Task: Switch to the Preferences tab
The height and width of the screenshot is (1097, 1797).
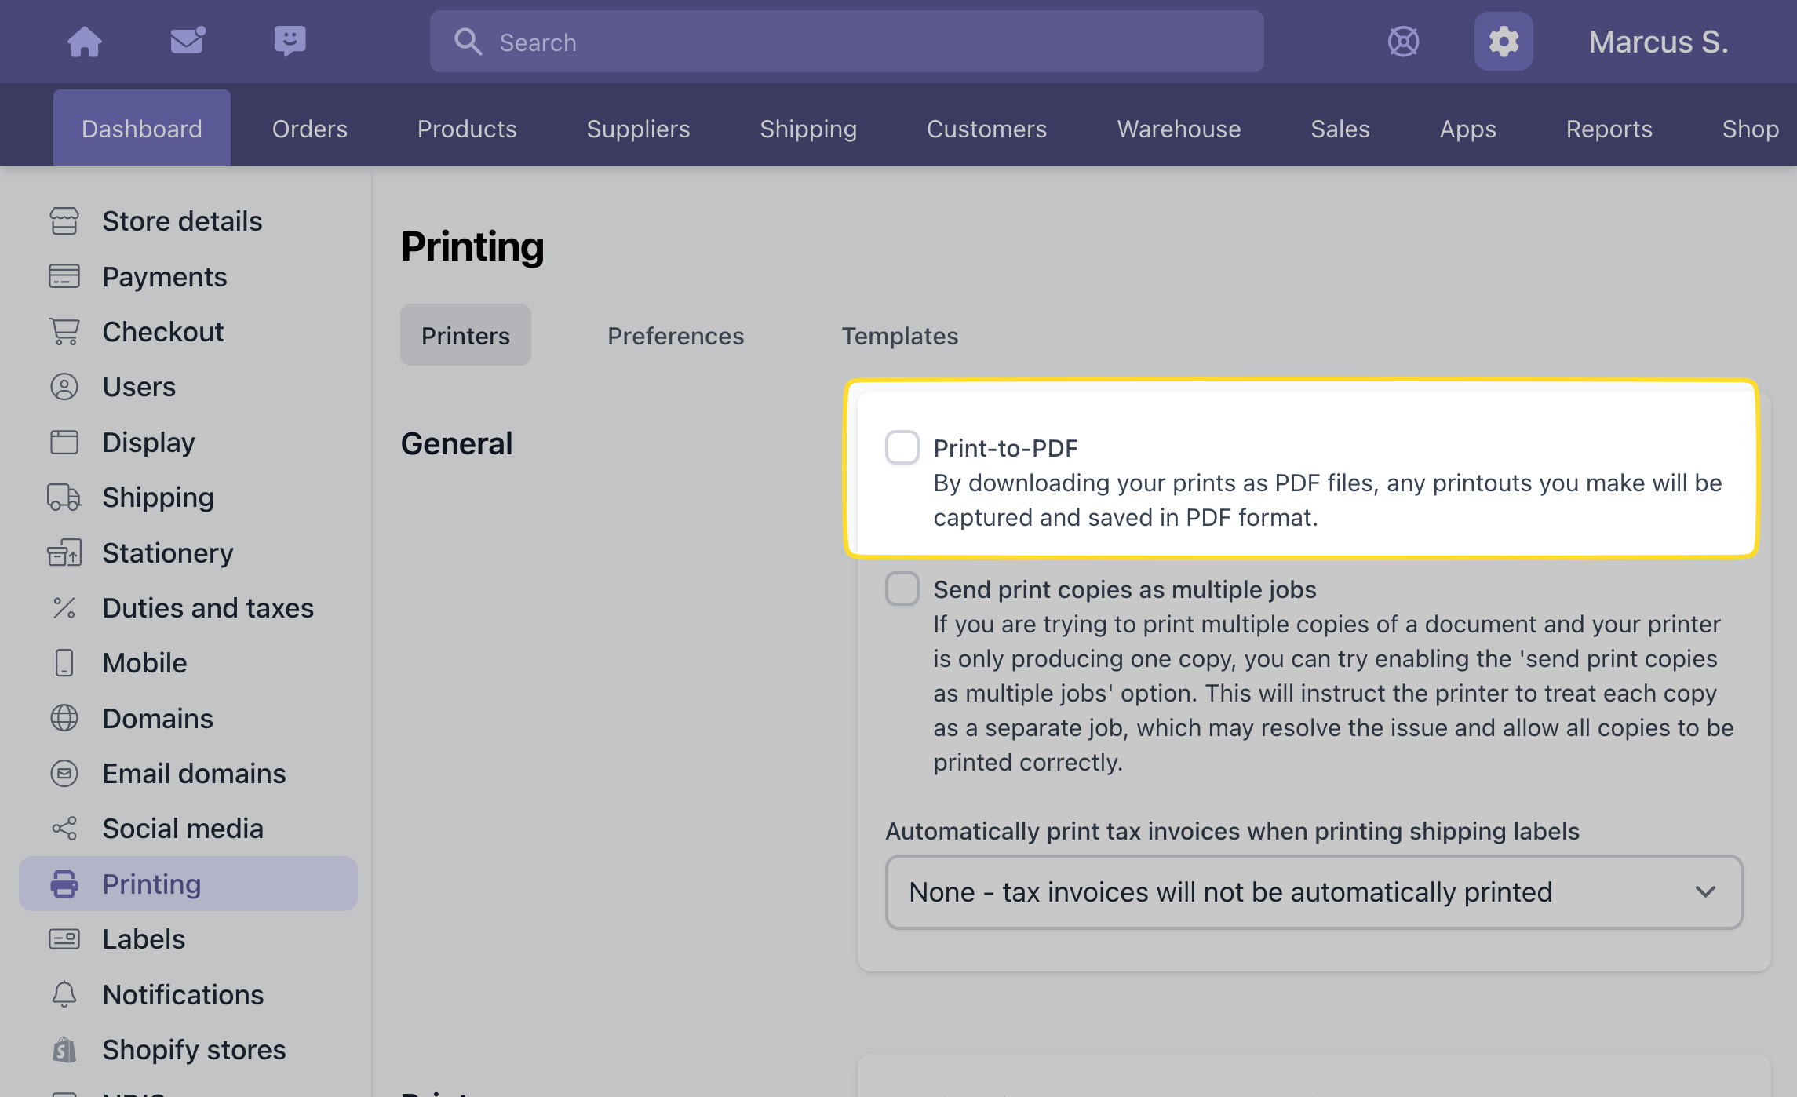Action: tap(676, 336)
